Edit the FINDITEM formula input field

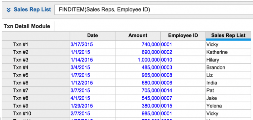tap(154, 10)
